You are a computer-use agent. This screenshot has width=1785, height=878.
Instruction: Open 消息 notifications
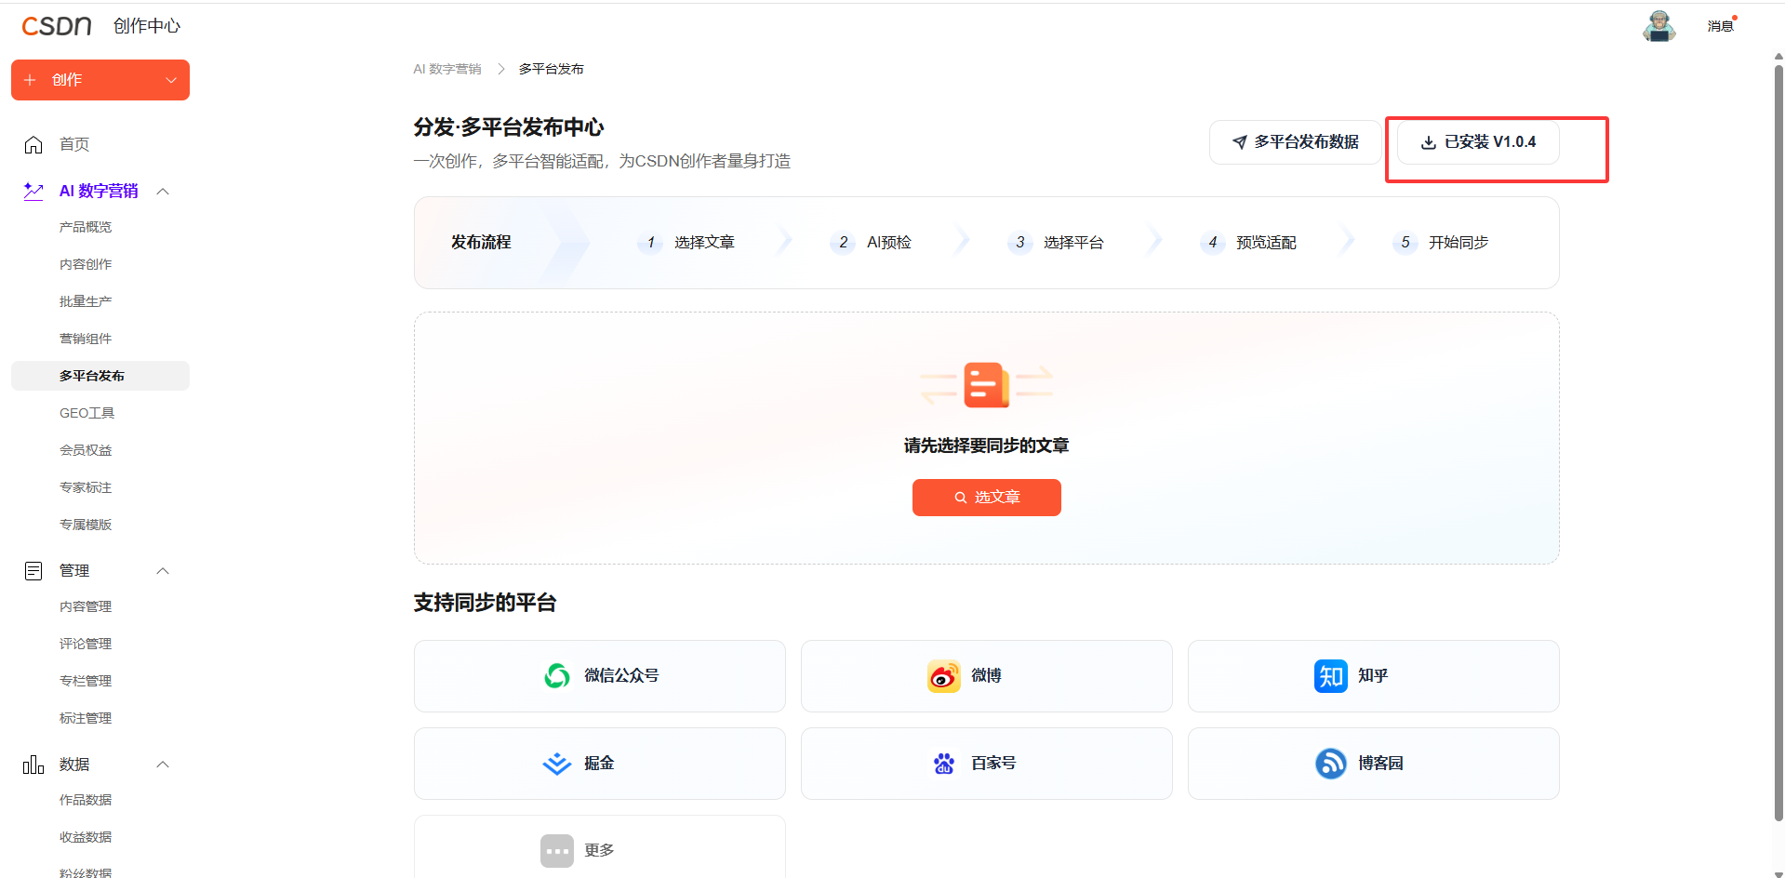pos(1720,26)
